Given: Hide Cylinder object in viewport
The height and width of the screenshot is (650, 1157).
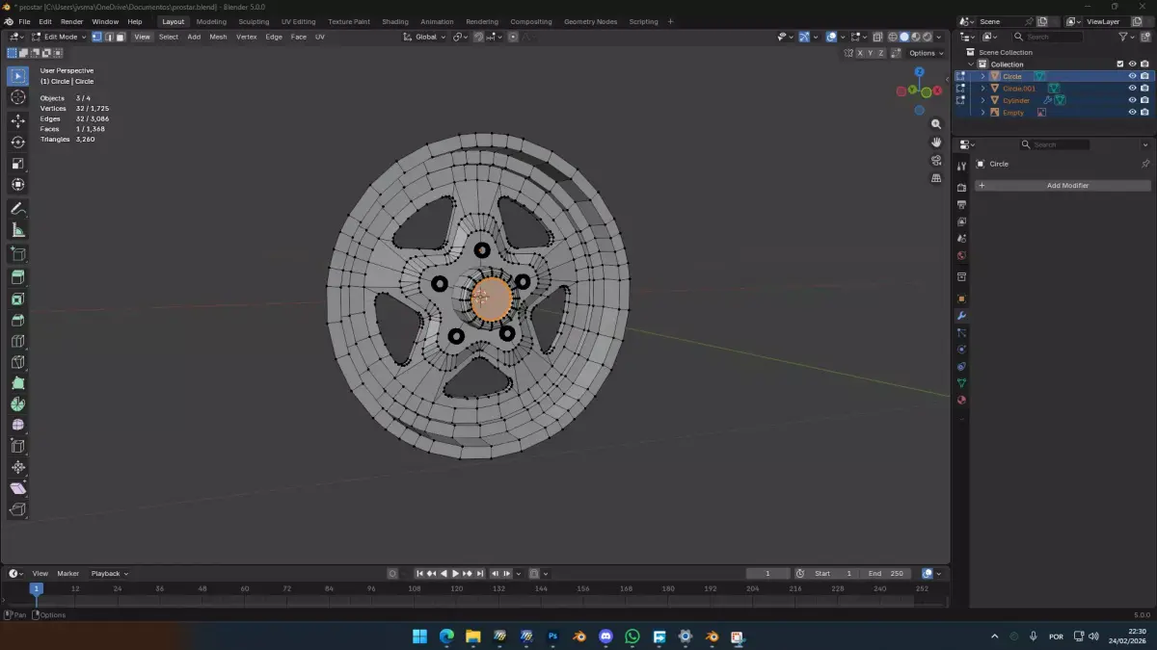Looking at the screenshot, I should (x=1132, y=100).
